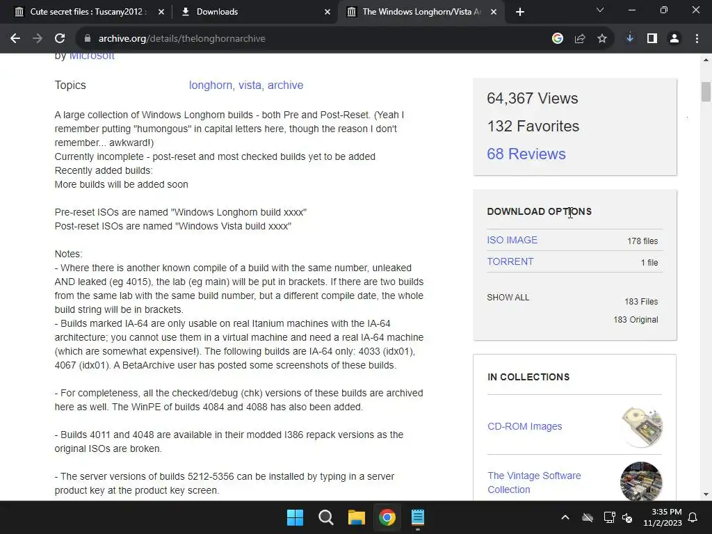Bookmark this page with the star

[x=602, y=39]
